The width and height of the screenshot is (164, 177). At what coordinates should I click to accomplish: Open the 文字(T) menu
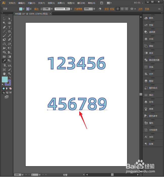coord(41,3)
